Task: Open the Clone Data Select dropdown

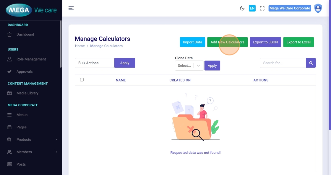Action: pos(189,66)
